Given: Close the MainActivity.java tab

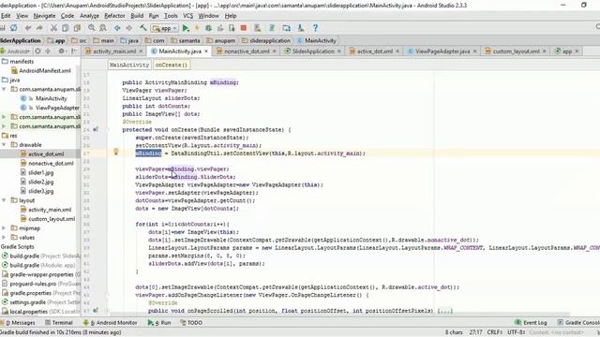Looking at the screenshot, I should pyautogui.click(x=206, y=51).
